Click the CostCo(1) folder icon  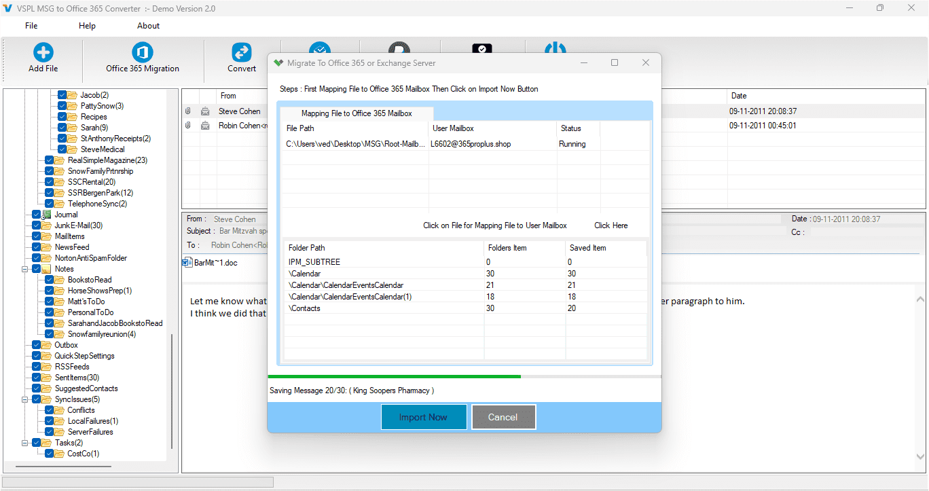60,454
